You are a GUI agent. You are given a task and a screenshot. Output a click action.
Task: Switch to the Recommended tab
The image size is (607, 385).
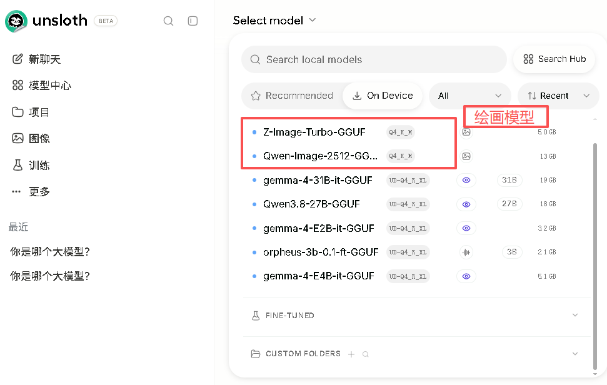tap(293, 96)
